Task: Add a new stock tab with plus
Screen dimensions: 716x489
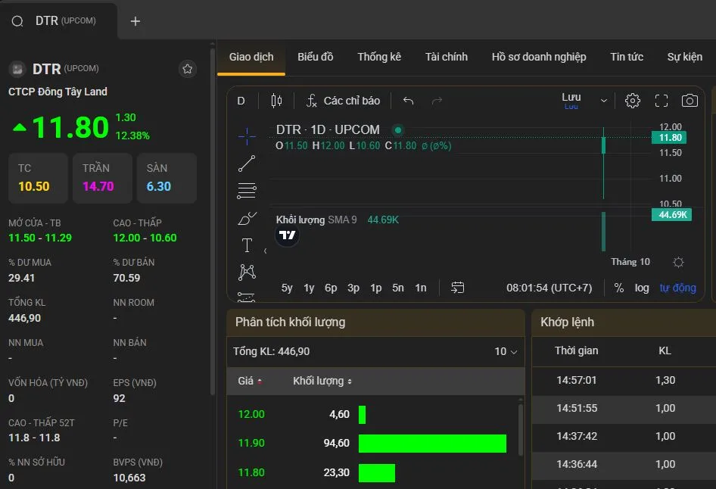Action: (x=135, y=21)
